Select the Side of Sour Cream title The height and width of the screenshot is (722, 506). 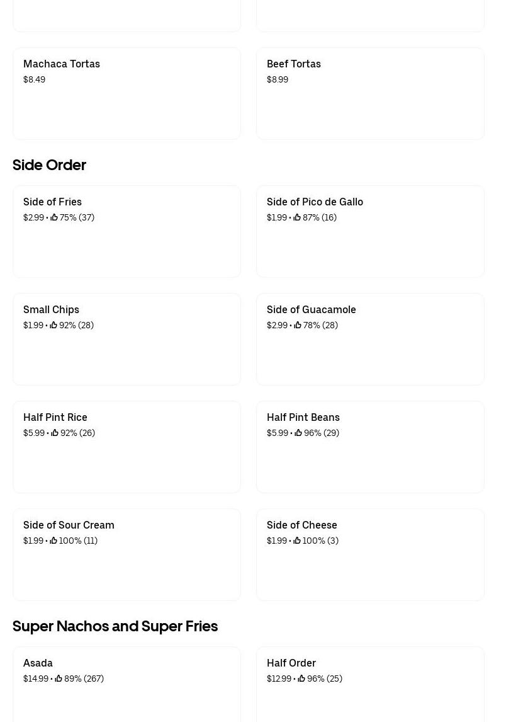pyautogui.click(x=69, y=525)
